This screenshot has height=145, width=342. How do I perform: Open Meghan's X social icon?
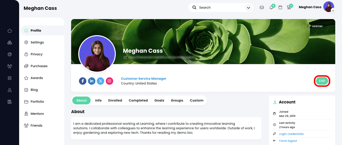[x=101, y=81]
